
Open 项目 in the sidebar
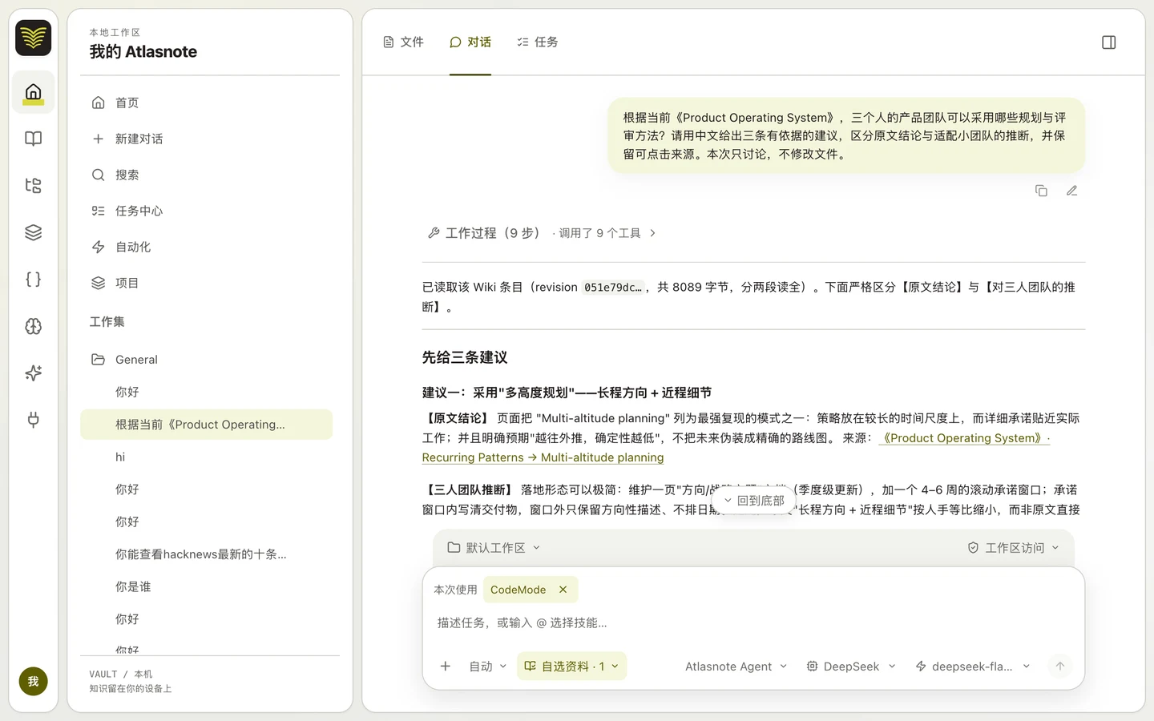coord(210,283)
